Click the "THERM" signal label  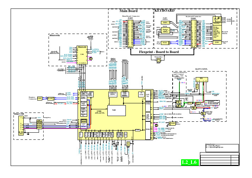[x=187, y=94]
